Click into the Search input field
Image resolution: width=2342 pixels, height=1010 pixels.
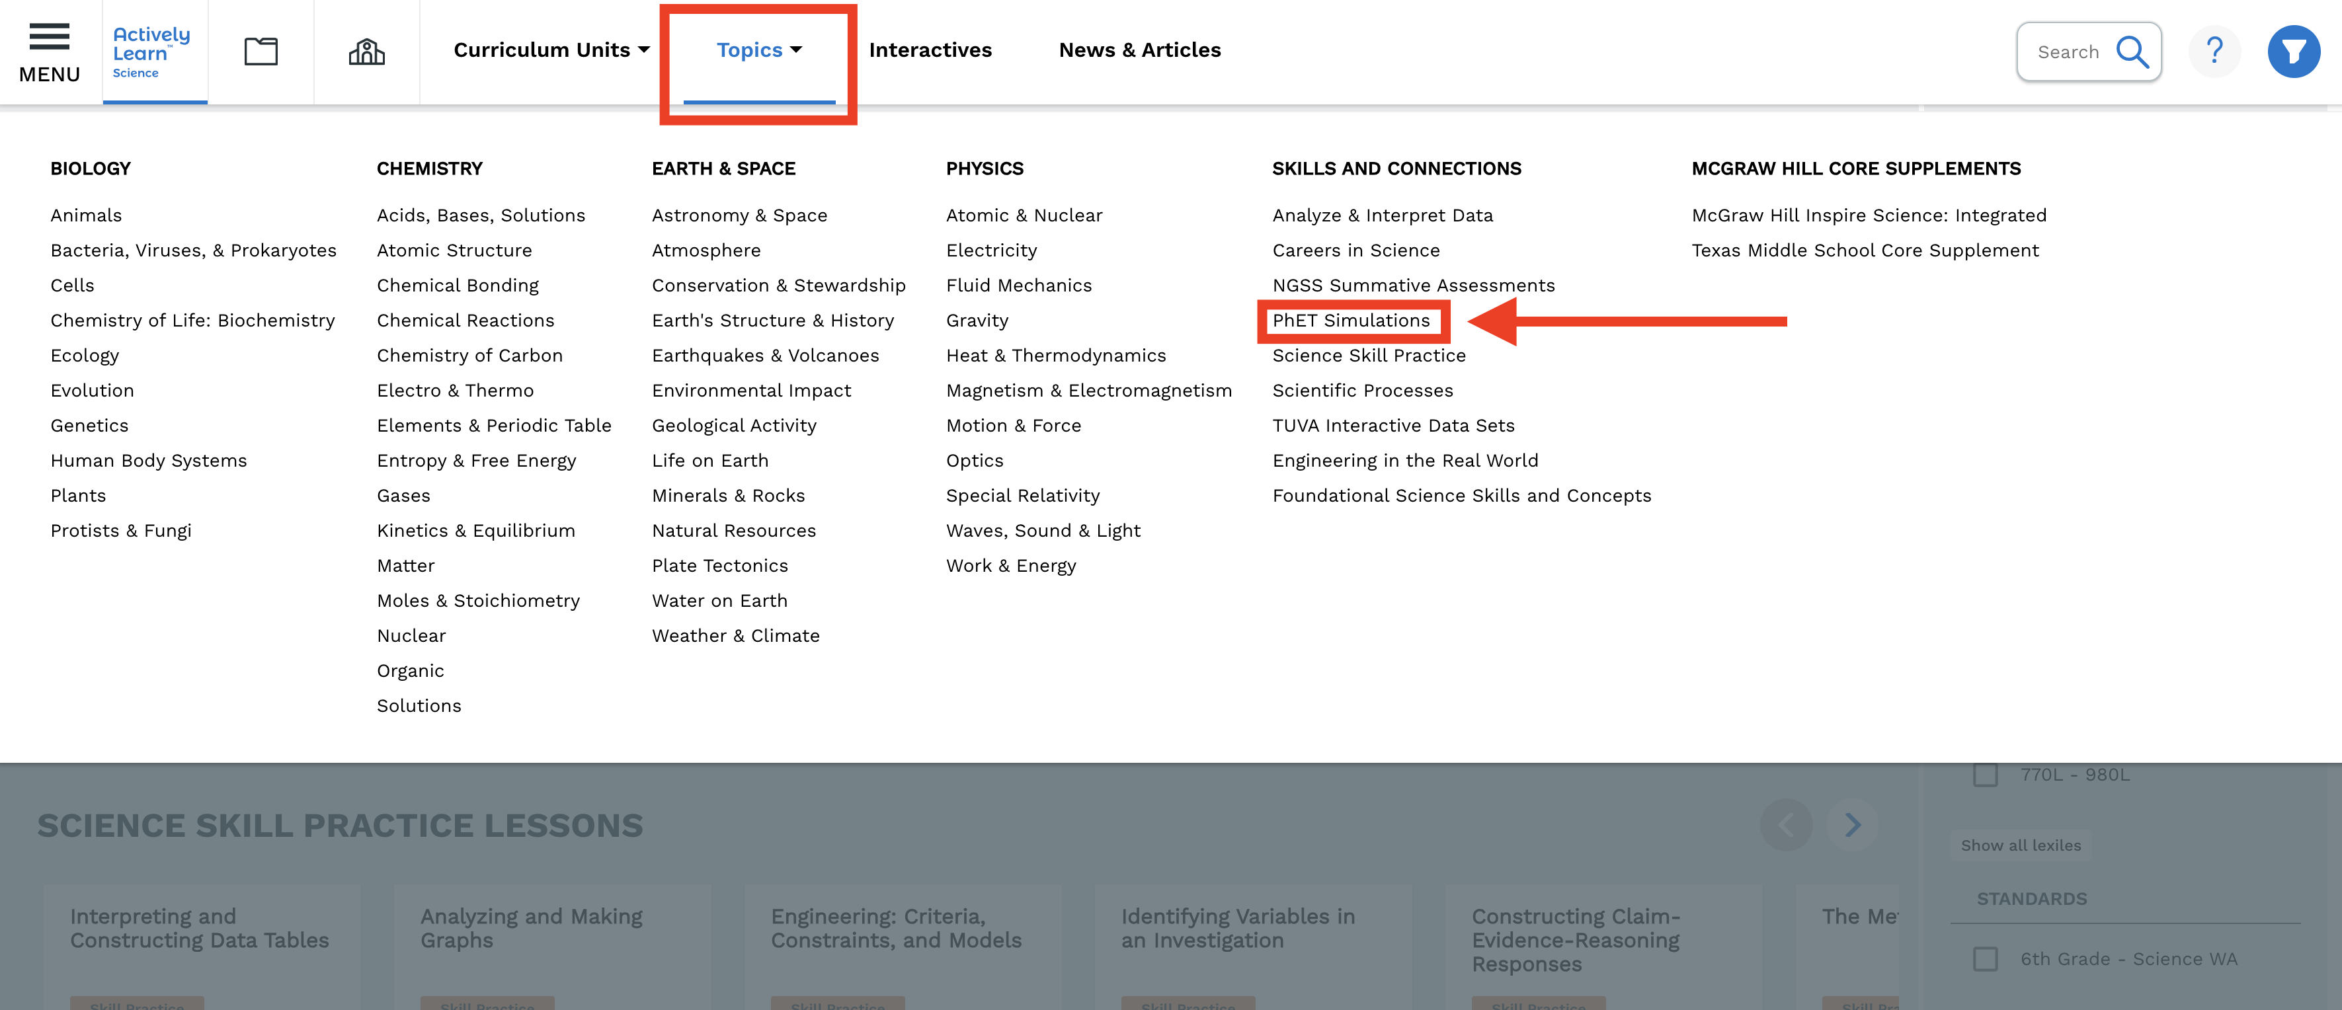(2068, 52)
